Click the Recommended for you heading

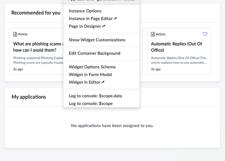36,13
